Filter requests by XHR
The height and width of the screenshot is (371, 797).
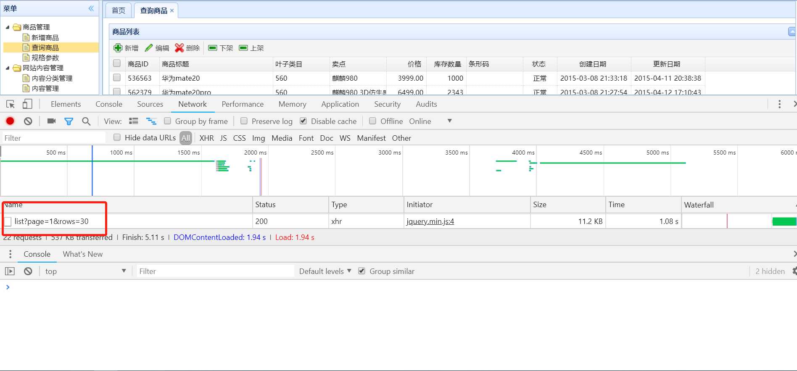(x=206, y=138)
